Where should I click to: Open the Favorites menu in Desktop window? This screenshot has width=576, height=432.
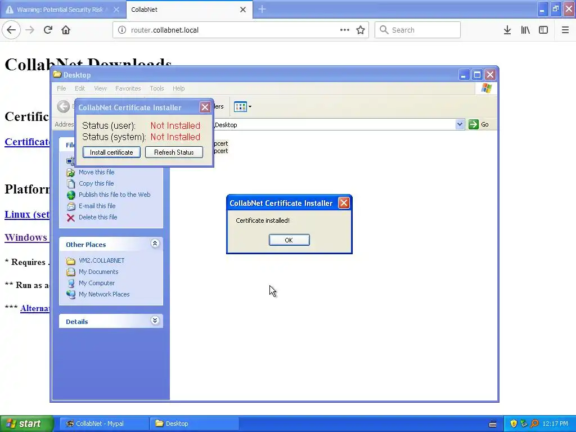tap(128, 88)
